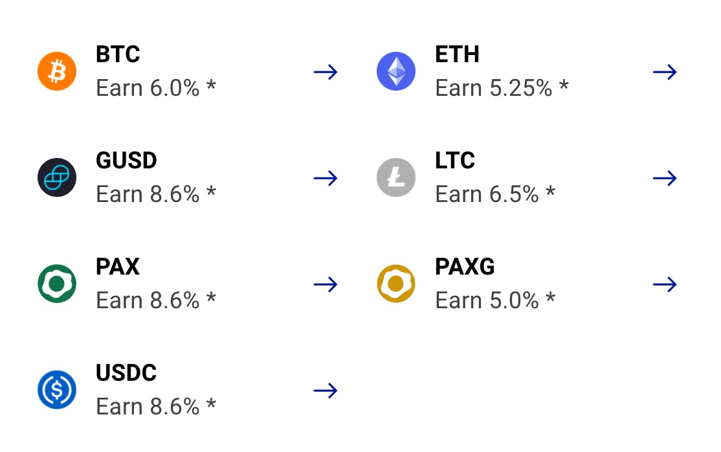Click the arrow next to USDC
The height and width of the screenshot is (452, 721).
pos(325,390)
